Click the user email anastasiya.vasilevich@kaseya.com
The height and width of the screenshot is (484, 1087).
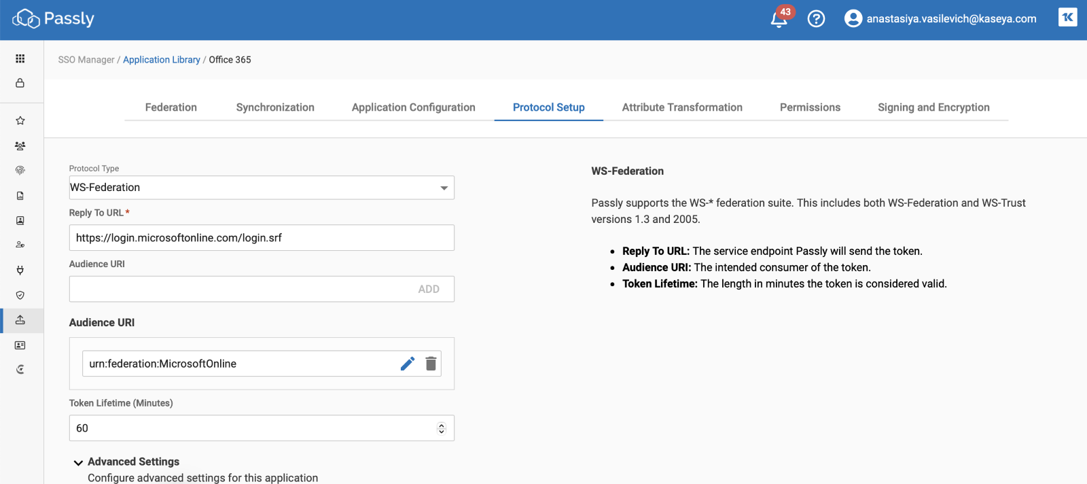(x=951, y=19)
